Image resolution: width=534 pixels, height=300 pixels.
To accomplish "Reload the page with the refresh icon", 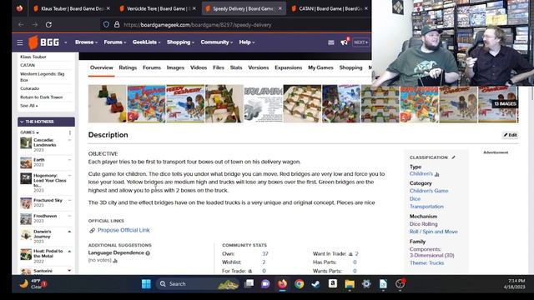I will (x=48, y=24).
